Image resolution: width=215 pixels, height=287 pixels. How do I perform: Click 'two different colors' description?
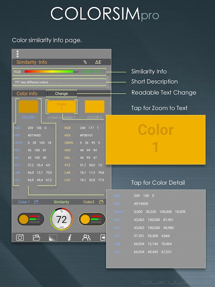tap(34, 82)
